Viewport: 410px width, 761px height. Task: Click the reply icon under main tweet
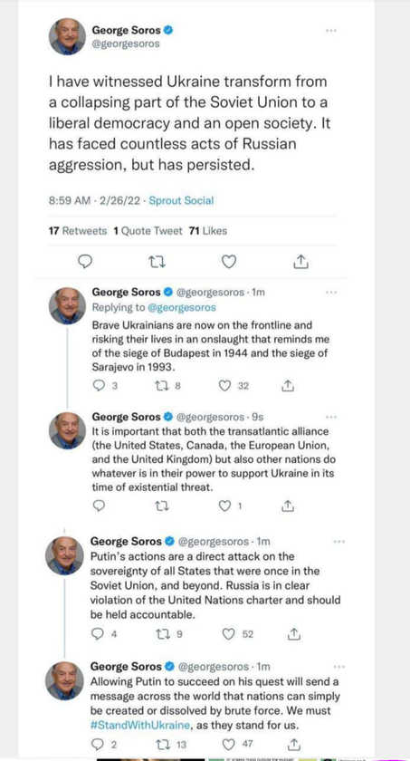(85, 262)
